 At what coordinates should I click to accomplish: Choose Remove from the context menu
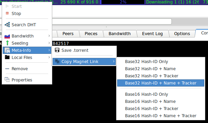coord(27,68)
